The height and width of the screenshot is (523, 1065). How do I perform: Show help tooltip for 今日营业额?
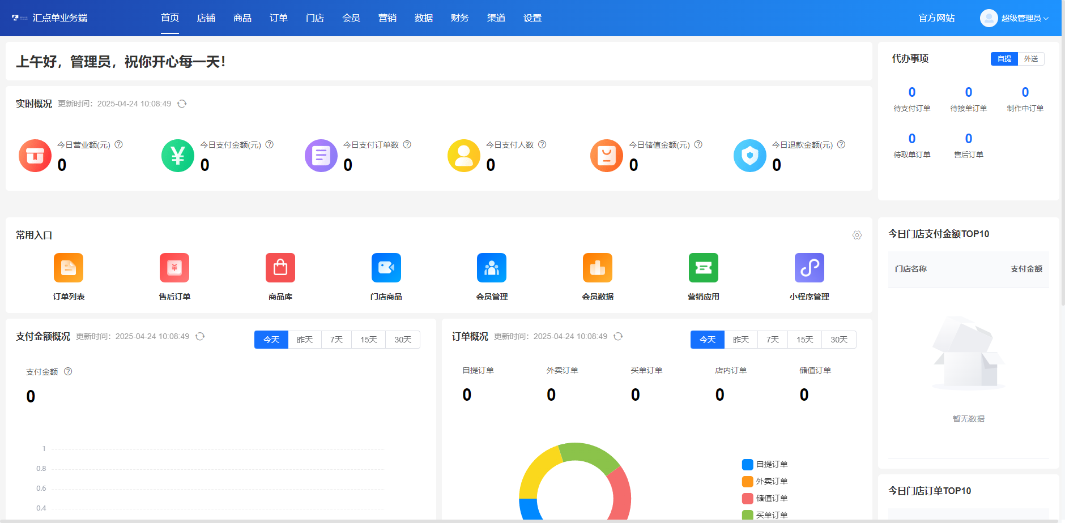[119, 144]
